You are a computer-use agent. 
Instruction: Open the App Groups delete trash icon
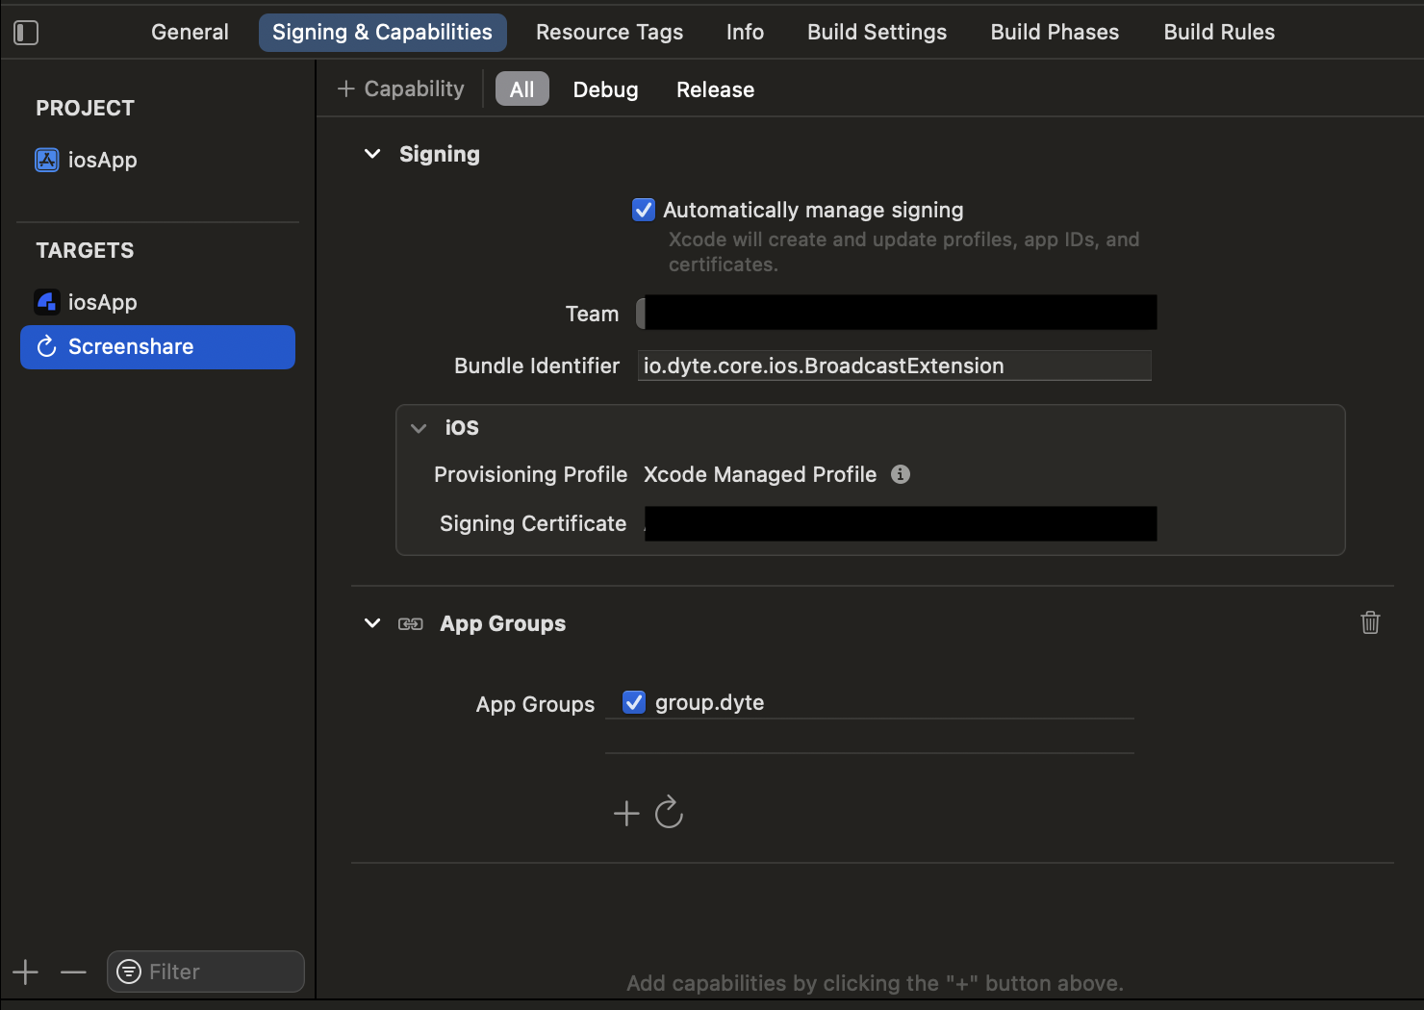1370,622
